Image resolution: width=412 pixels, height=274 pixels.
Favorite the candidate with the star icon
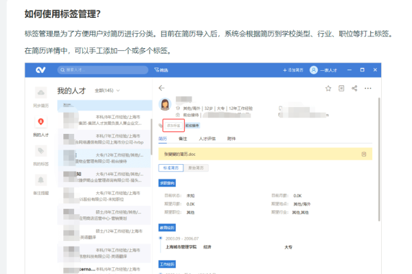[x=328, y=89]
